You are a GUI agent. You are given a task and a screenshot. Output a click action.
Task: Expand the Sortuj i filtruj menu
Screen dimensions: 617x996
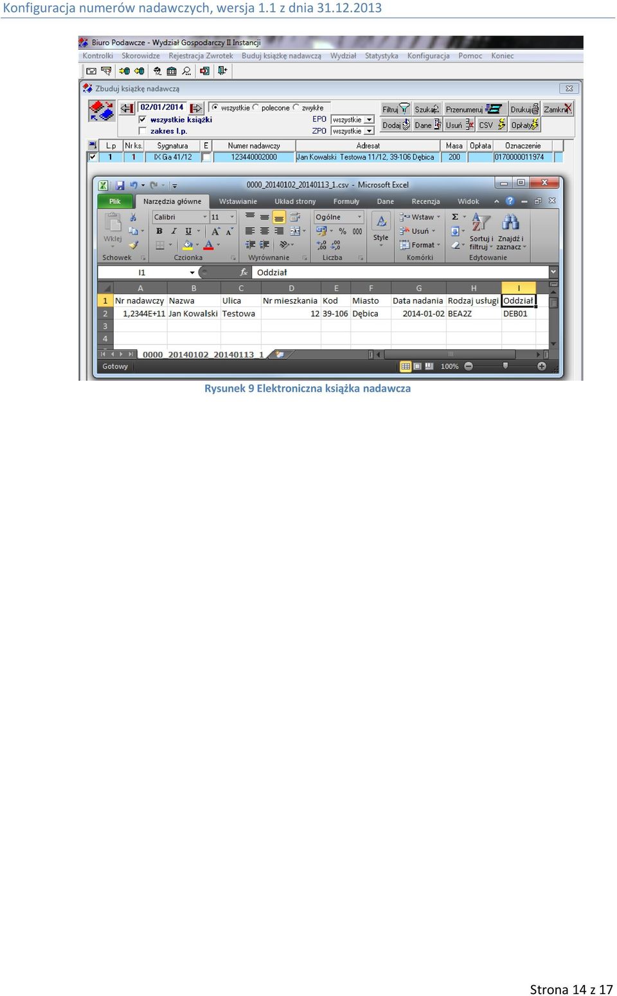coord(481,232)
